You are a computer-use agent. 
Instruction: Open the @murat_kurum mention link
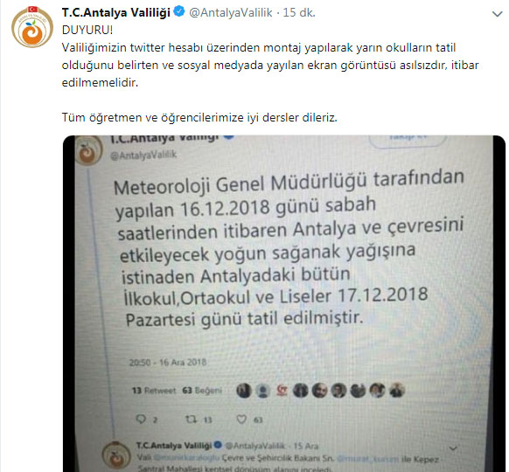pyautogui.click(x=368, y=459)
